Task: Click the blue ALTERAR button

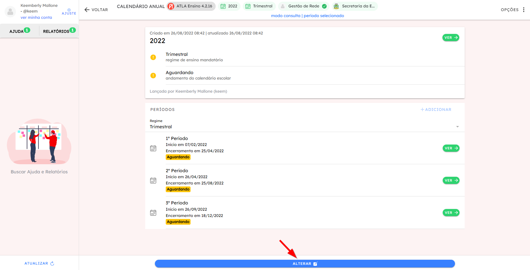Action: pyautogui.click(x=305, y=264)
